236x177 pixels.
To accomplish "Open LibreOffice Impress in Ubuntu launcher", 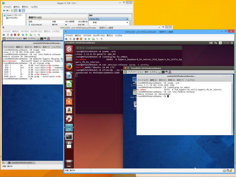I will [69, 93].
